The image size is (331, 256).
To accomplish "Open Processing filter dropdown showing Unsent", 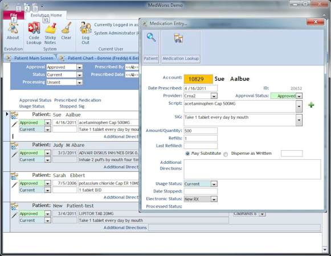I will 80,82.
